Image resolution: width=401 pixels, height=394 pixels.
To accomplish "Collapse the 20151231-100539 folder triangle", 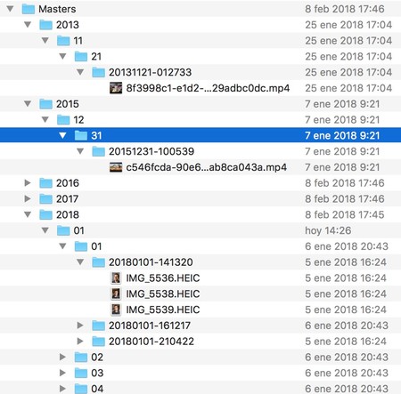I will click(x=80, y=151).
